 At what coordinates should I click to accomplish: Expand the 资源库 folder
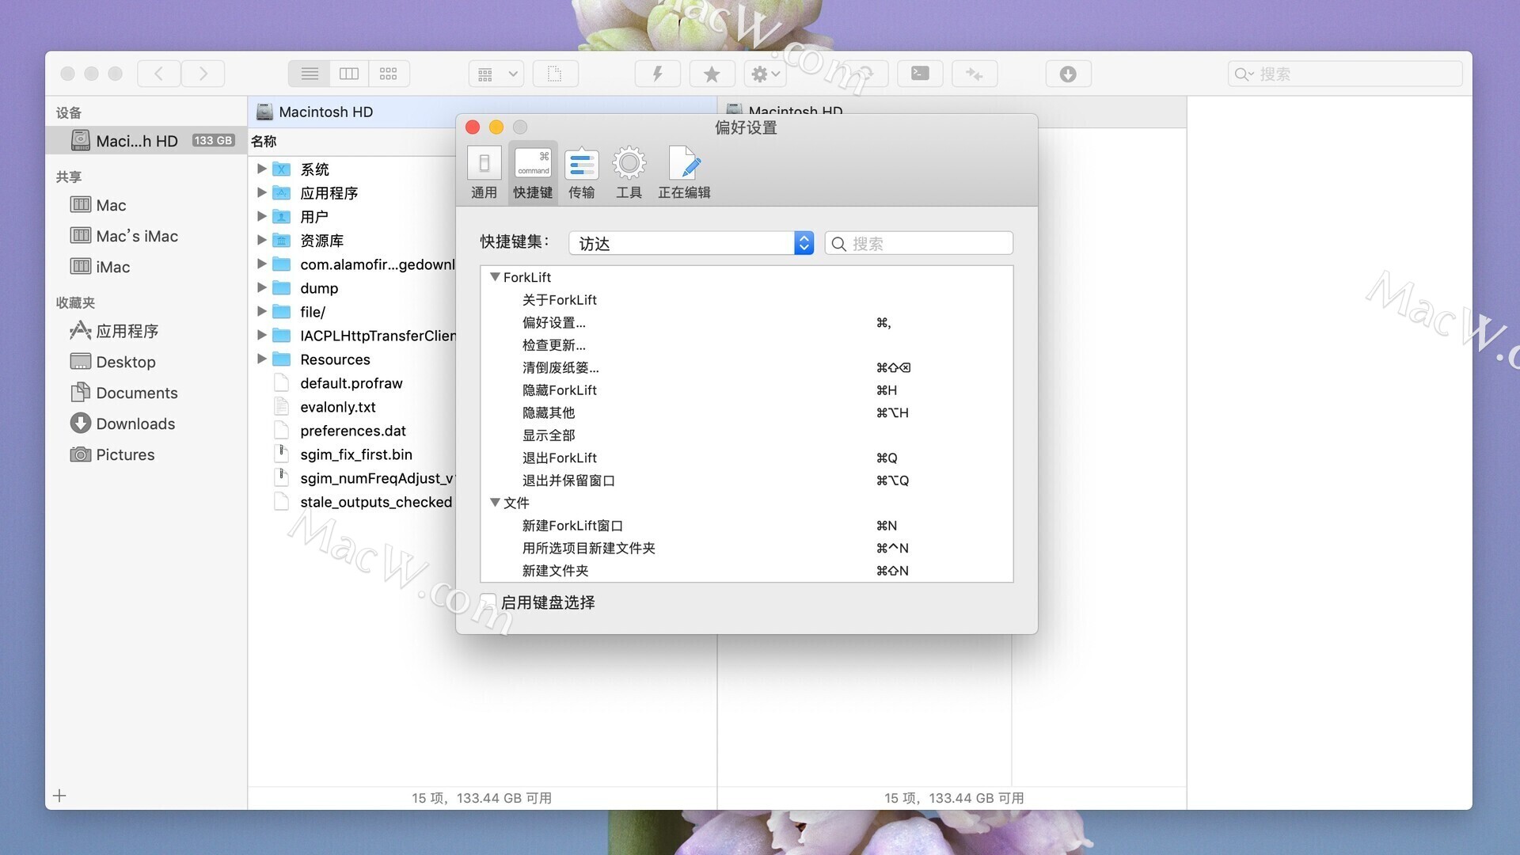[261, 240]
